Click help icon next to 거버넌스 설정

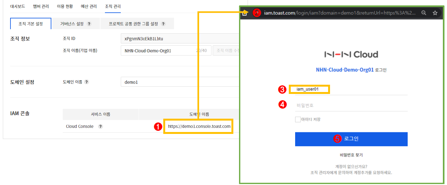coord(89,24)
